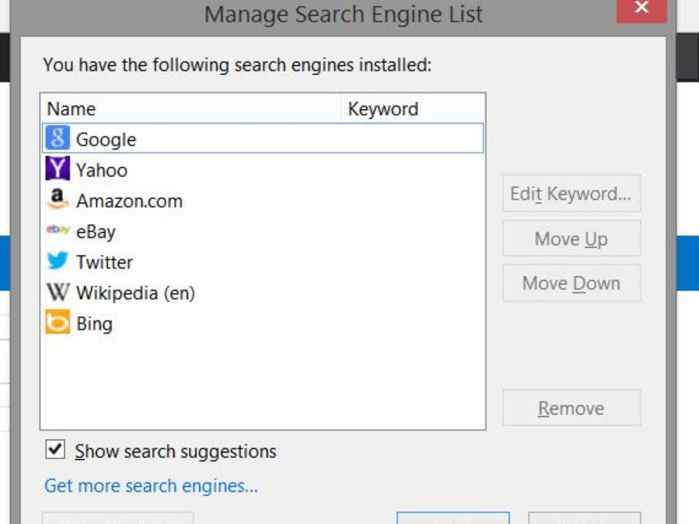The image size is (699, 524).
Task: Close the Manage Search Engine List dialog
Action: tap(641, 8)
